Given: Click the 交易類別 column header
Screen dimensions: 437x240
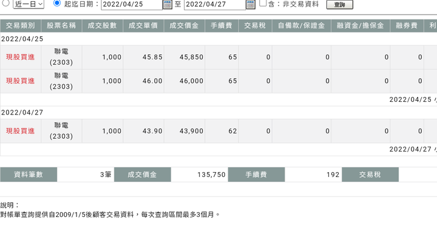Looking at the screenshot, I should click(21, 25).
